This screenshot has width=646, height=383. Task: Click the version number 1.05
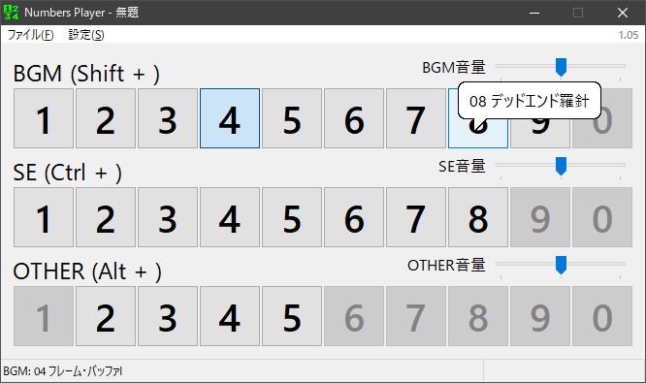click(x=629, y=35)
